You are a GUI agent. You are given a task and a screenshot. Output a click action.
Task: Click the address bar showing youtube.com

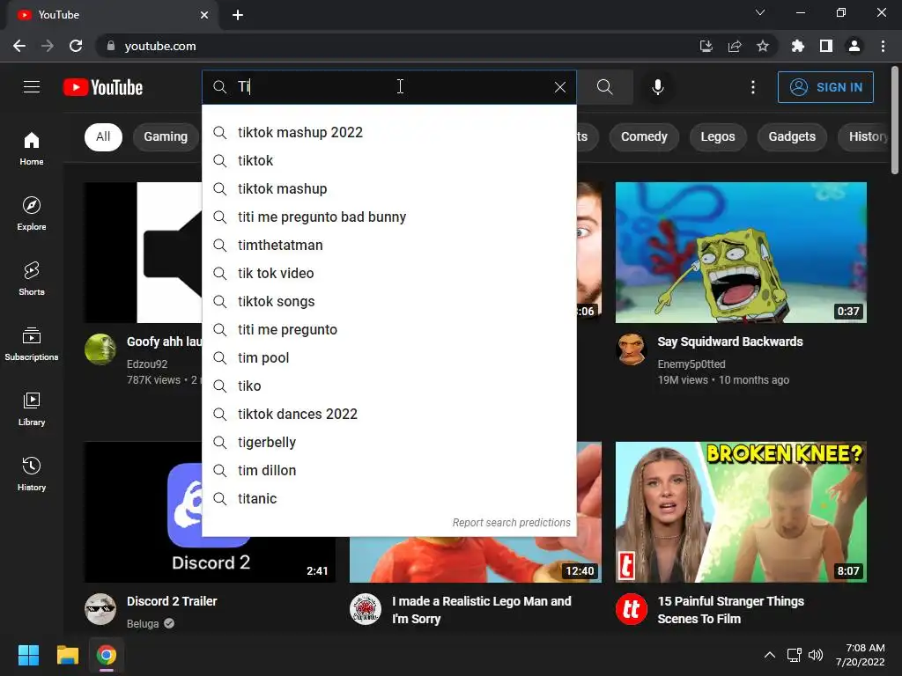(397, 46)
